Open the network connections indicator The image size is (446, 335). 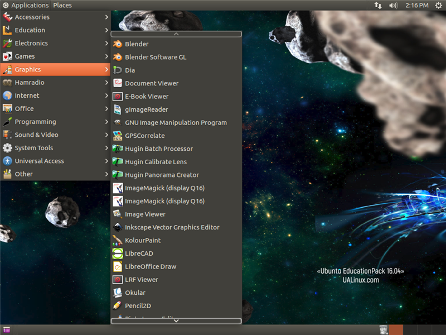coord(378,6)
